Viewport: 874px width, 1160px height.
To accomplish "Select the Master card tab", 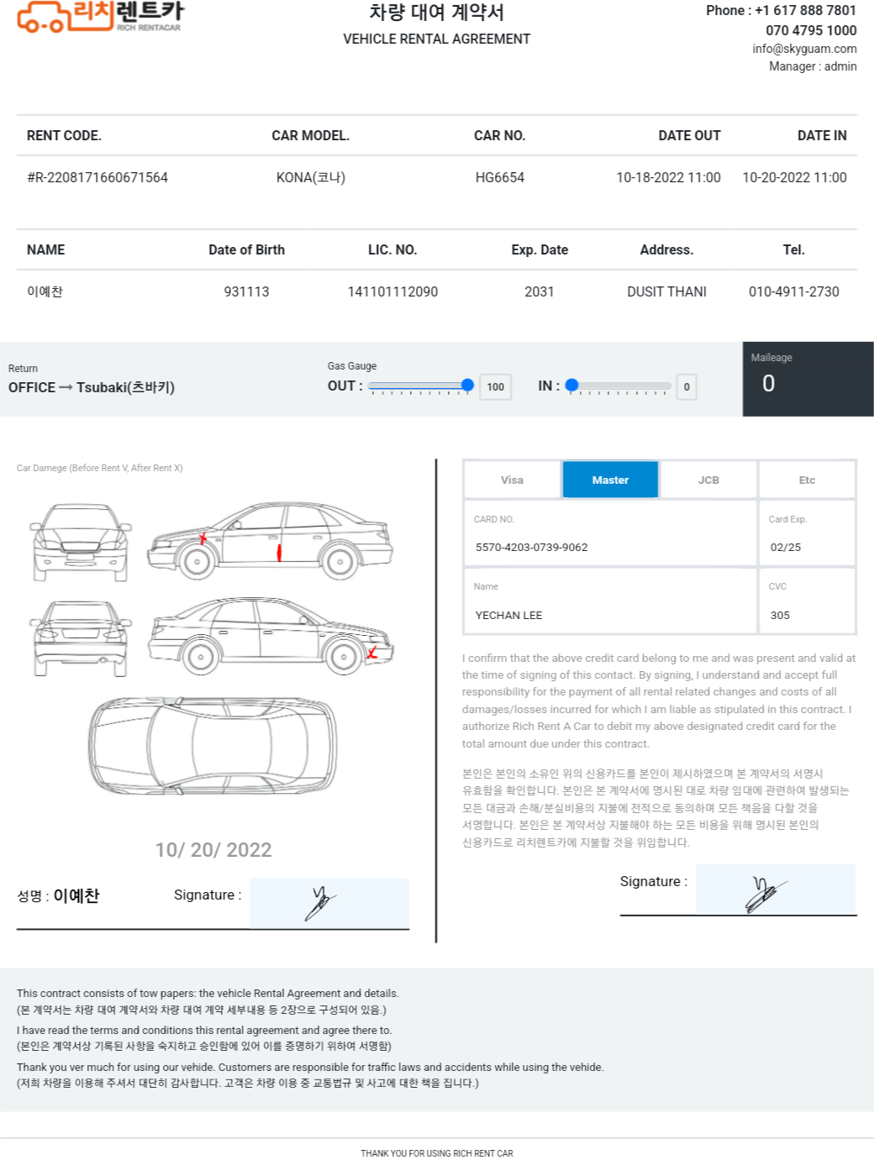I will [610, 480].
